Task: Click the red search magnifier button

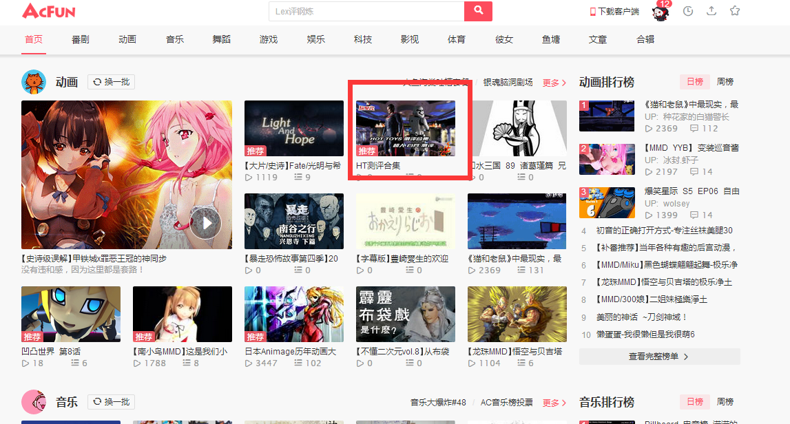Action: (x=478, y=11)
